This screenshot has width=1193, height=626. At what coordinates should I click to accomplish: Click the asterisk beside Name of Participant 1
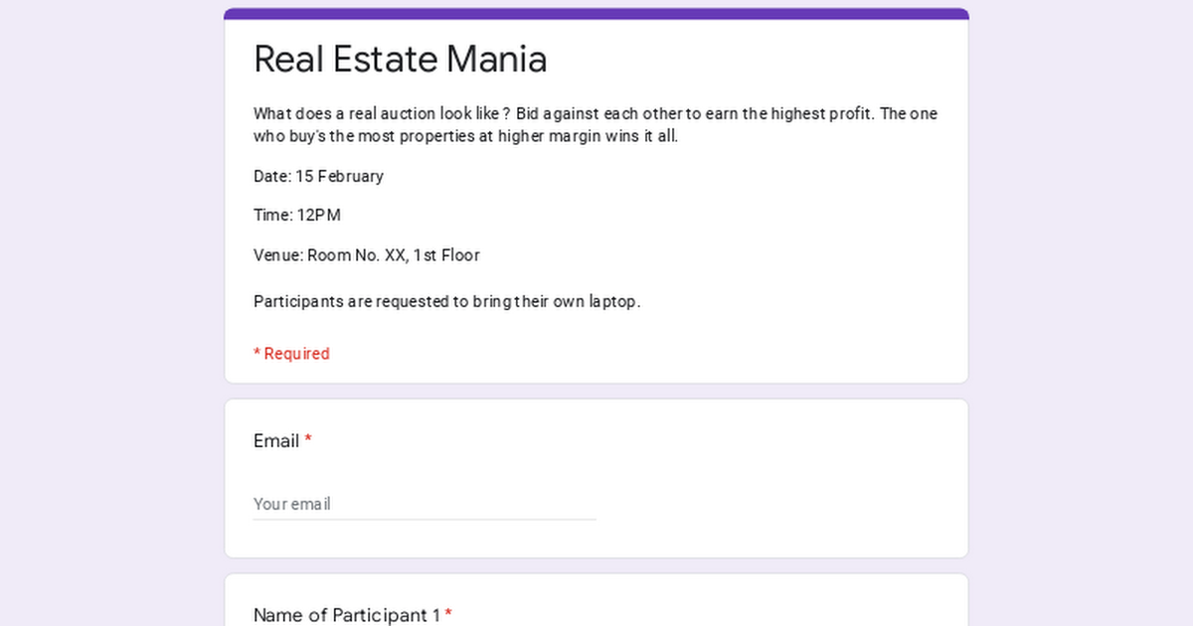coord(448,615)
